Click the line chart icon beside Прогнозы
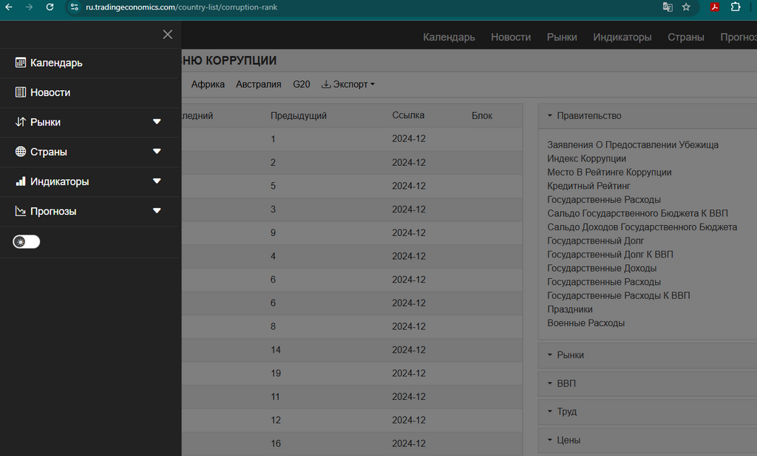The image size is (757, 456). [x=21, y=211]
